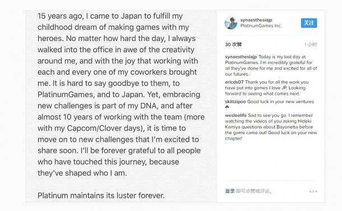
Task: Click skittzipoo's 'Good luck in your new ventures' comment
Action: point(280,102)
